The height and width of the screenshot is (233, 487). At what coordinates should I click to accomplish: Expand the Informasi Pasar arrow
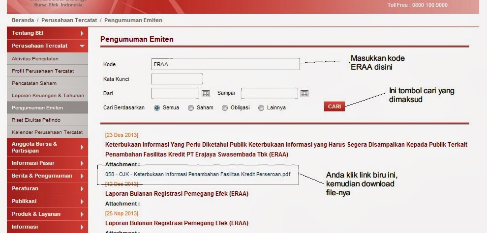pos(82,163)
